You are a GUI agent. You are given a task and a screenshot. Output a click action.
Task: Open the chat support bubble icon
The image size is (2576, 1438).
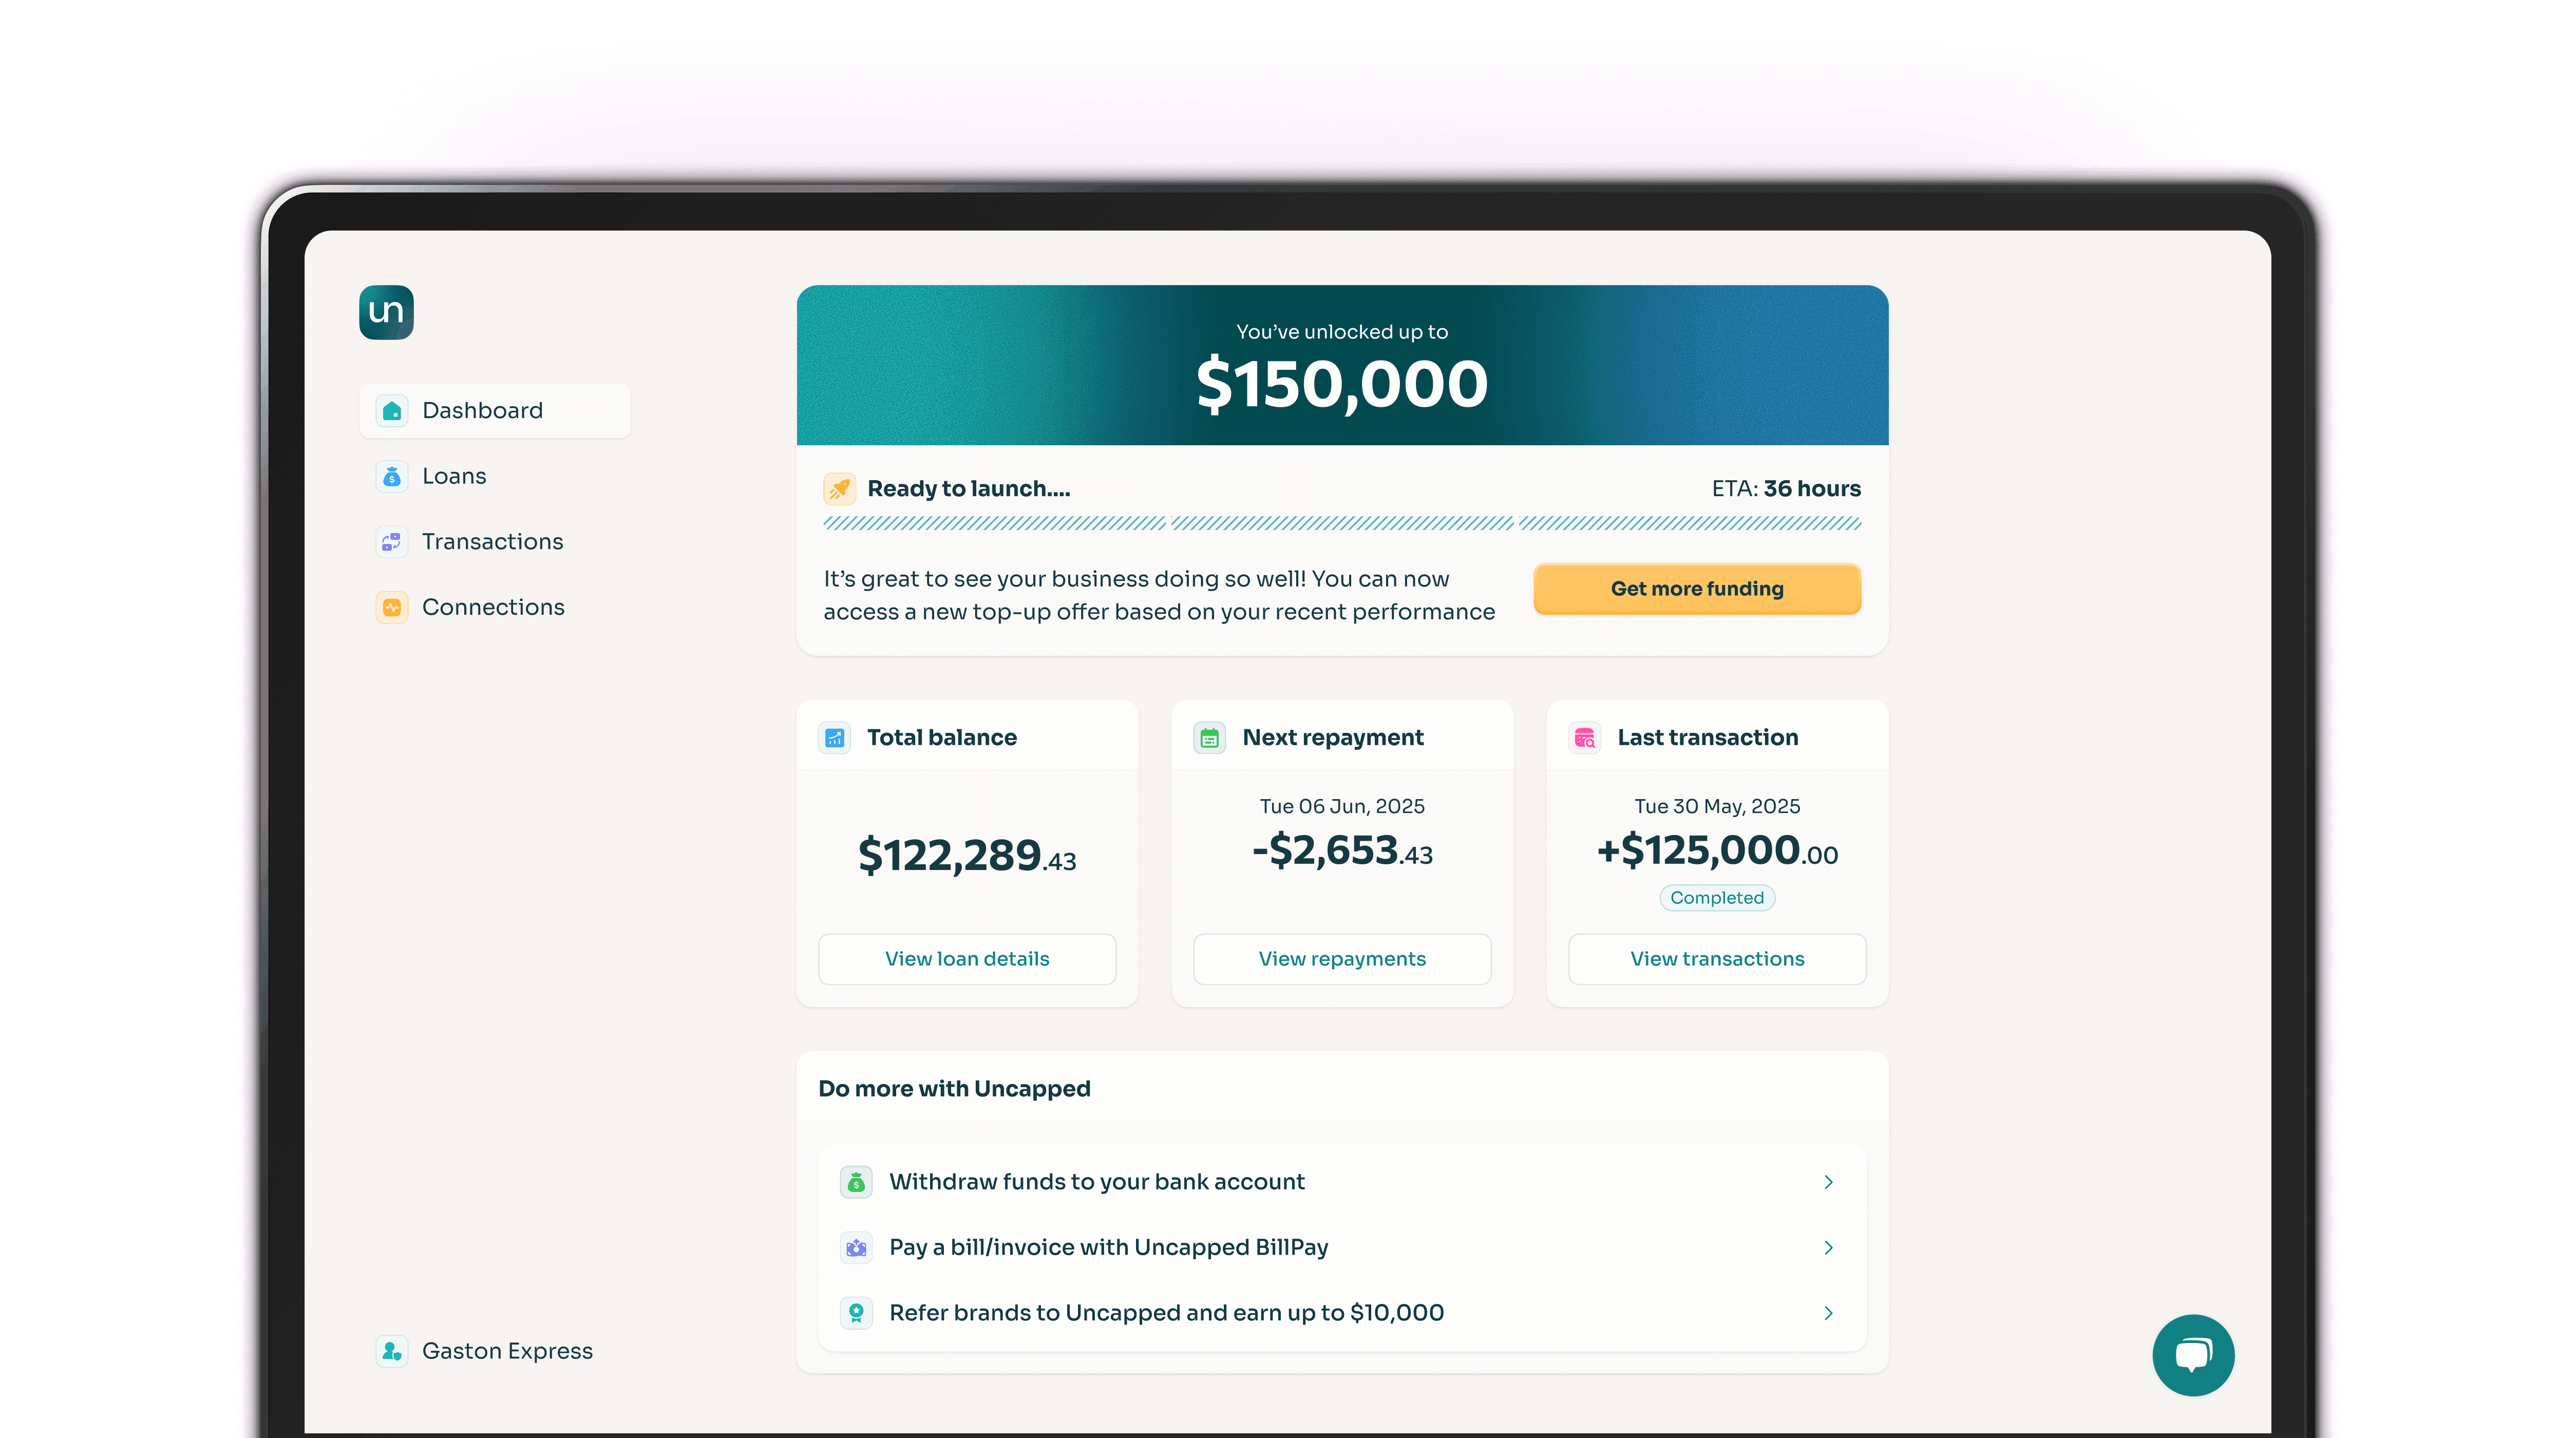[x=2193, y=1355]
